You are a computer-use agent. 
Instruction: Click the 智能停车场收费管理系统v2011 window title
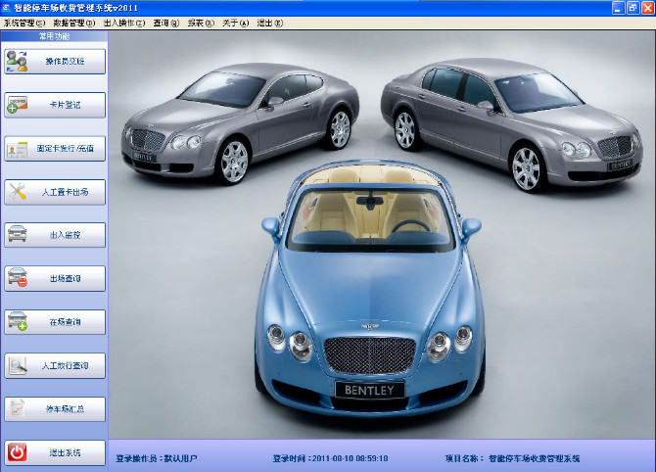tap(75, 8)
